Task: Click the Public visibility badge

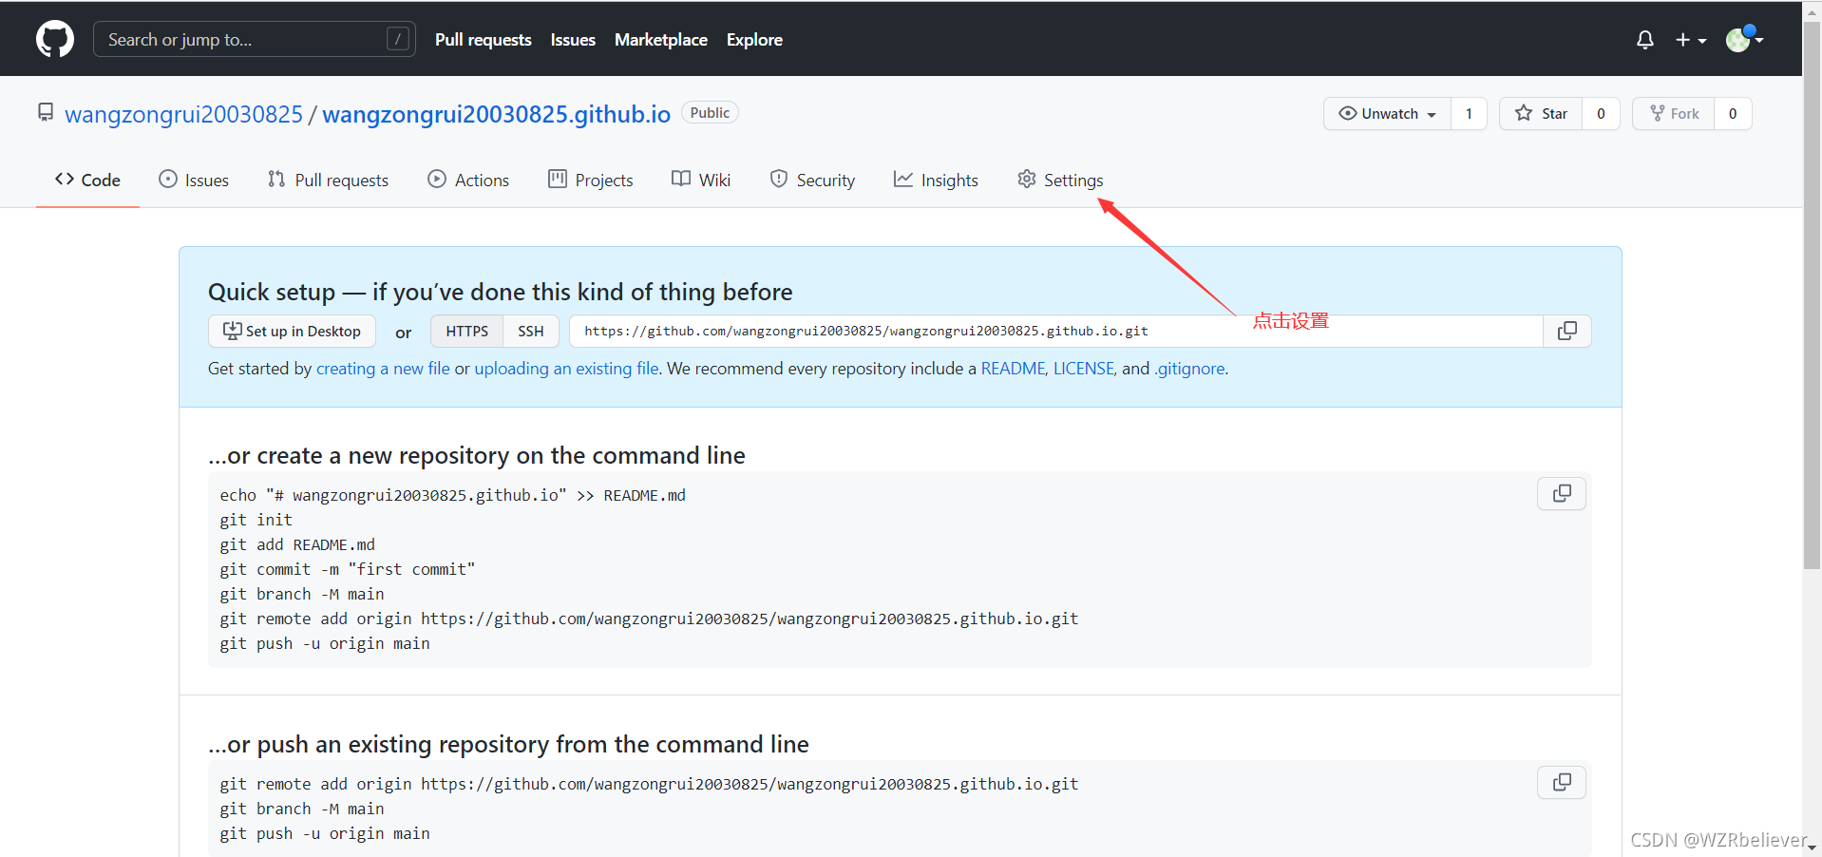Action: click(x=710, y=112)
